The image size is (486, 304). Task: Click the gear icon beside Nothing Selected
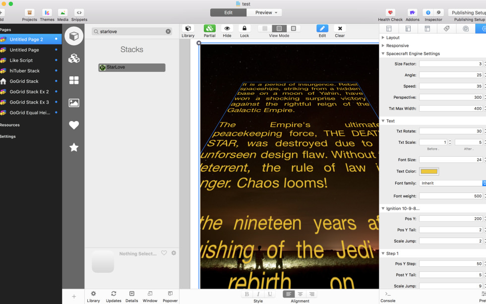174,253
